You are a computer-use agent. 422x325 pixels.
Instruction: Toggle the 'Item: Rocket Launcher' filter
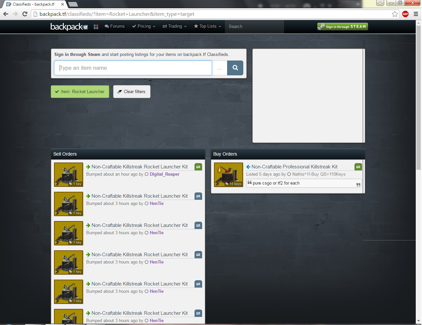[80, 92]
